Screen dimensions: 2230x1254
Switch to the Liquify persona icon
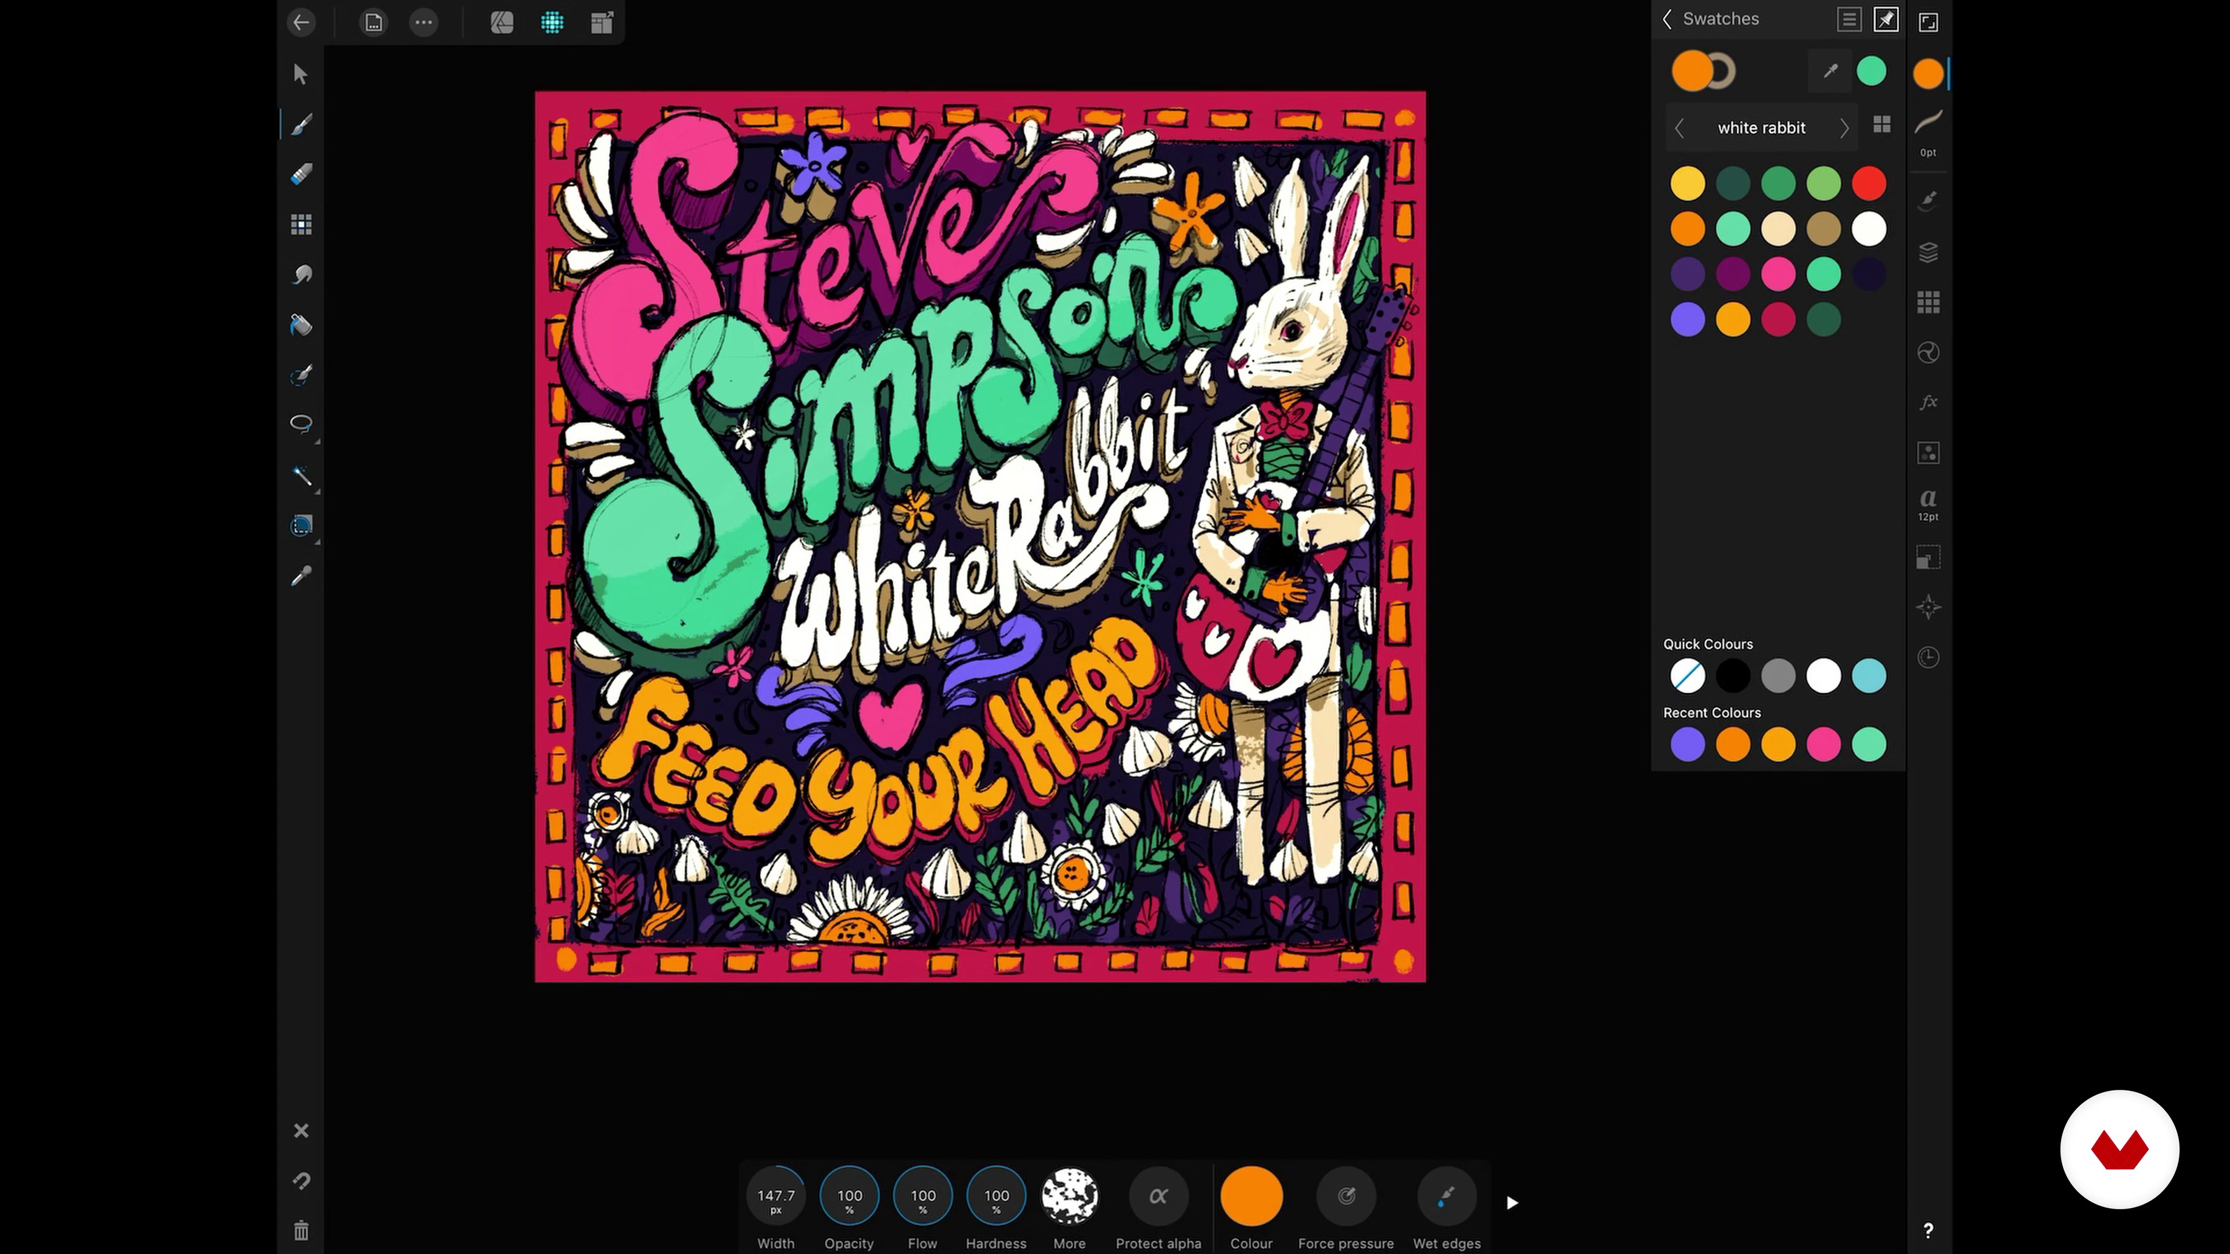point(552,23)
